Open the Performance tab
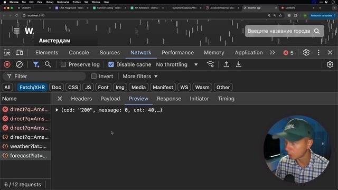Screen dimensions: 338x190 pos(177,53)
